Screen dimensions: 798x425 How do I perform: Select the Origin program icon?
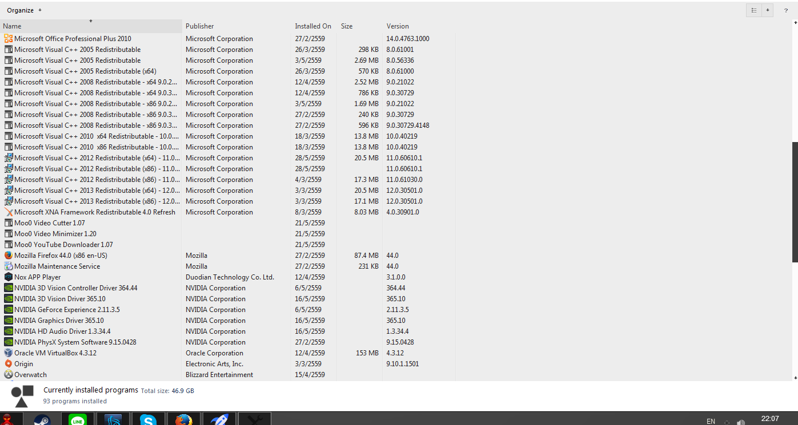point(8,364)
